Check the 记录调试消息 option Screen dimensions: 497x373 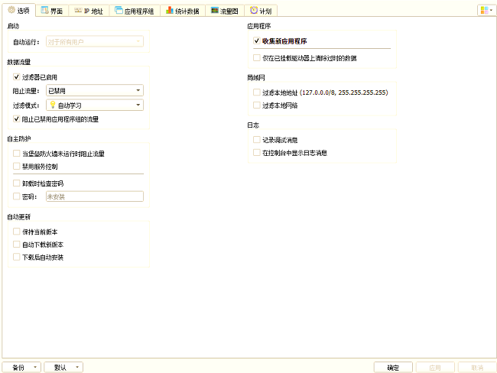pos(257,139)
